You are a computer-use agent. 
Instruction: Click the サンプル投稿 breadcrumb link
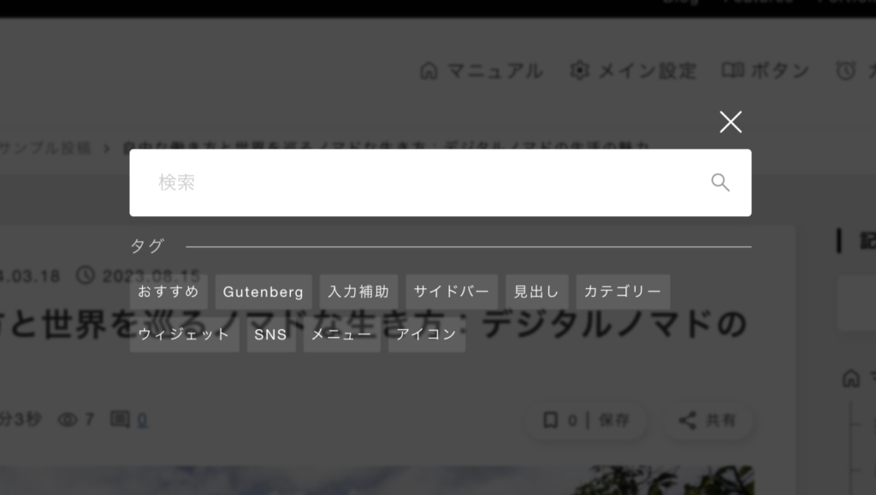44,149
